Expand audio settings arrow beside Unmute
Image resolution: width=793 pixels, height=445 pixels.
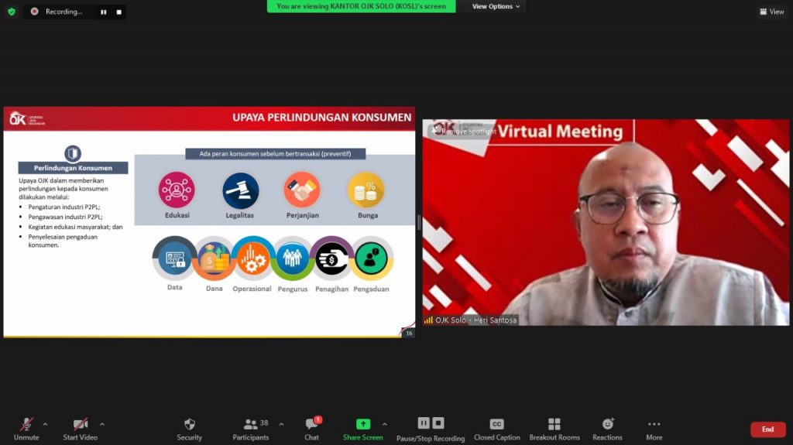(x=45, y=424)
